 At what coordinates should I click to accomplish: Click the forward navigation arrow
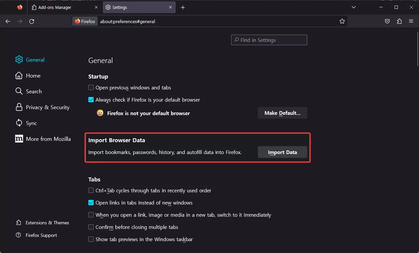tap(20, 21)
